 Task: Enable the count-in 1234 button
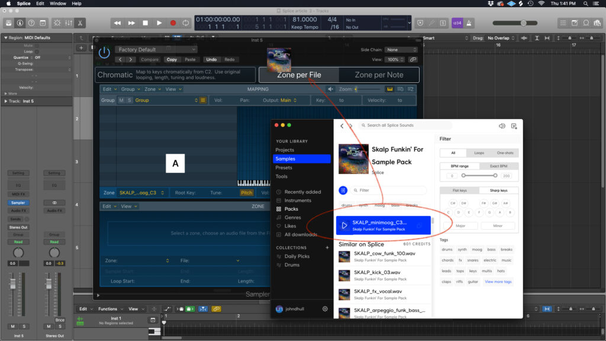(x=457, y=23)
